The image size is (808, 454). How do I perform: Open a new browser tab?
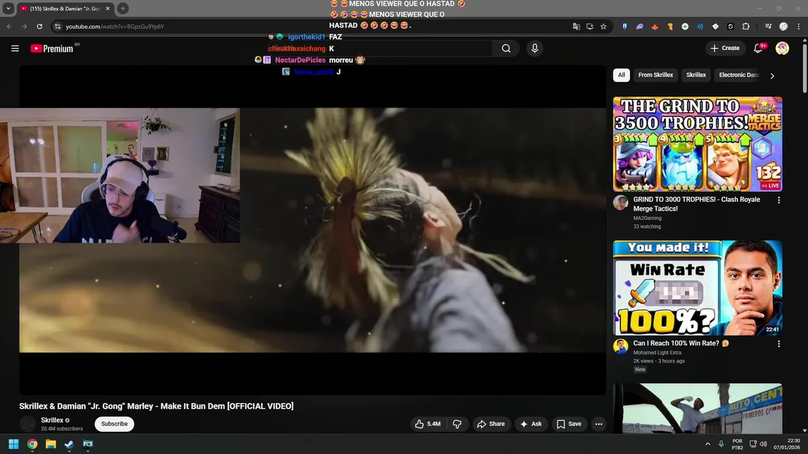tap(122, 8)
